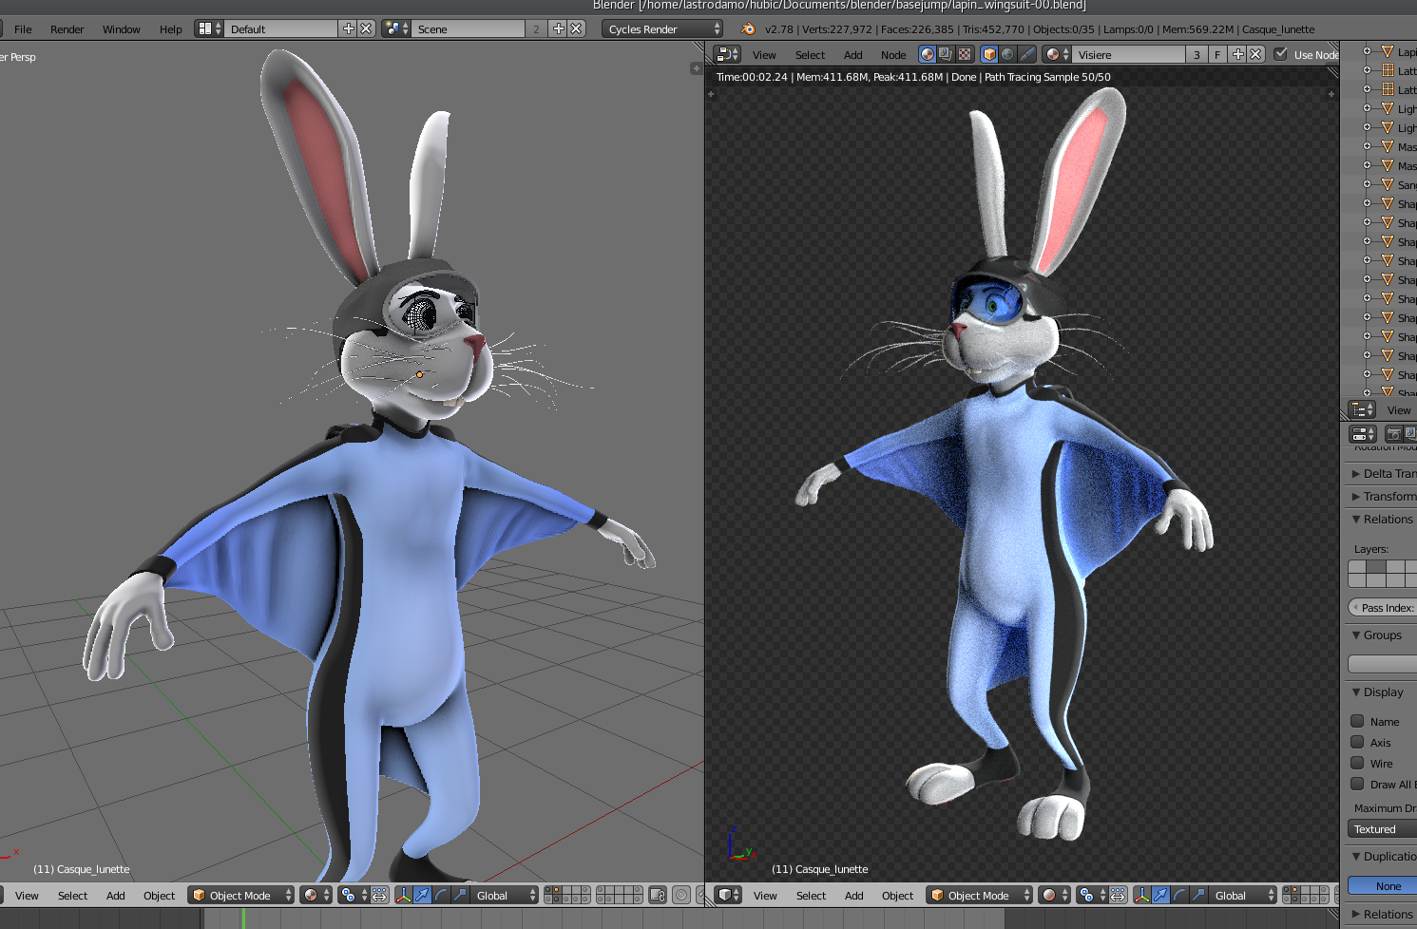The image size is (1417, 929).
Task: Click the Blender logo in info bar
Action: [748, 28]
